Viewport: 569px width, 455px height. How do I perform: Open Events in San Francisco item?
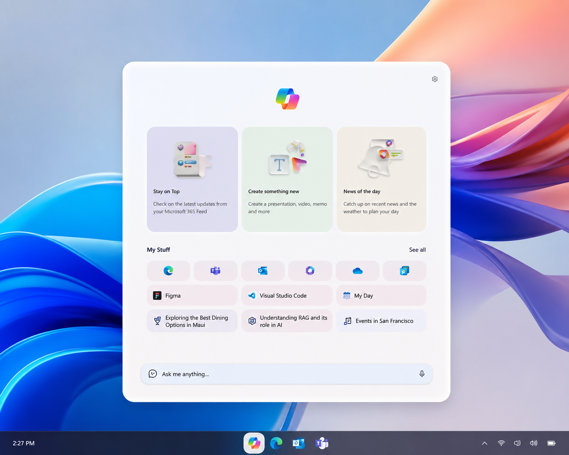[x=381, y=321]
